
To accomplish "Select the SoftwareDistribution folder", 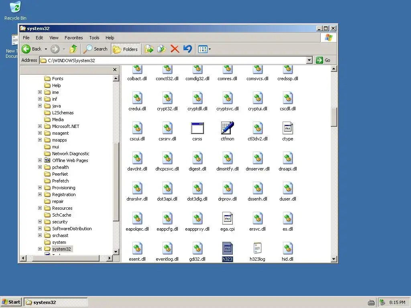I will (x=72, y=228).
